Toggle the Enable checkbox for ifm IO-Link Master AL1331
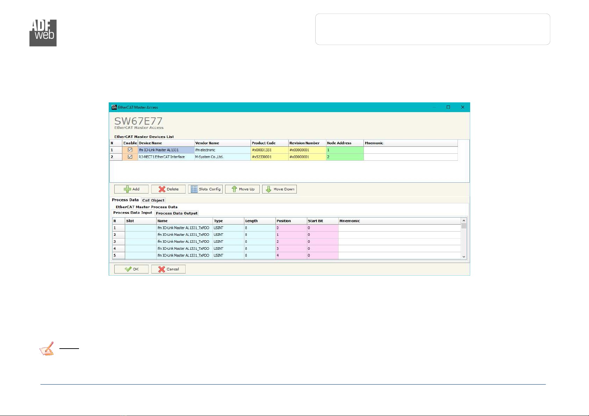 130,150
